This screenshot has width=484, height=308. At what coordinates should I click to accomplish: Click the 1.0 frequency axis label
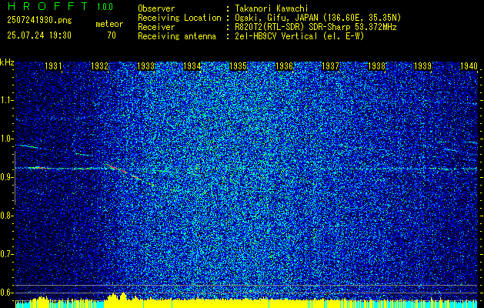(6, 139)
